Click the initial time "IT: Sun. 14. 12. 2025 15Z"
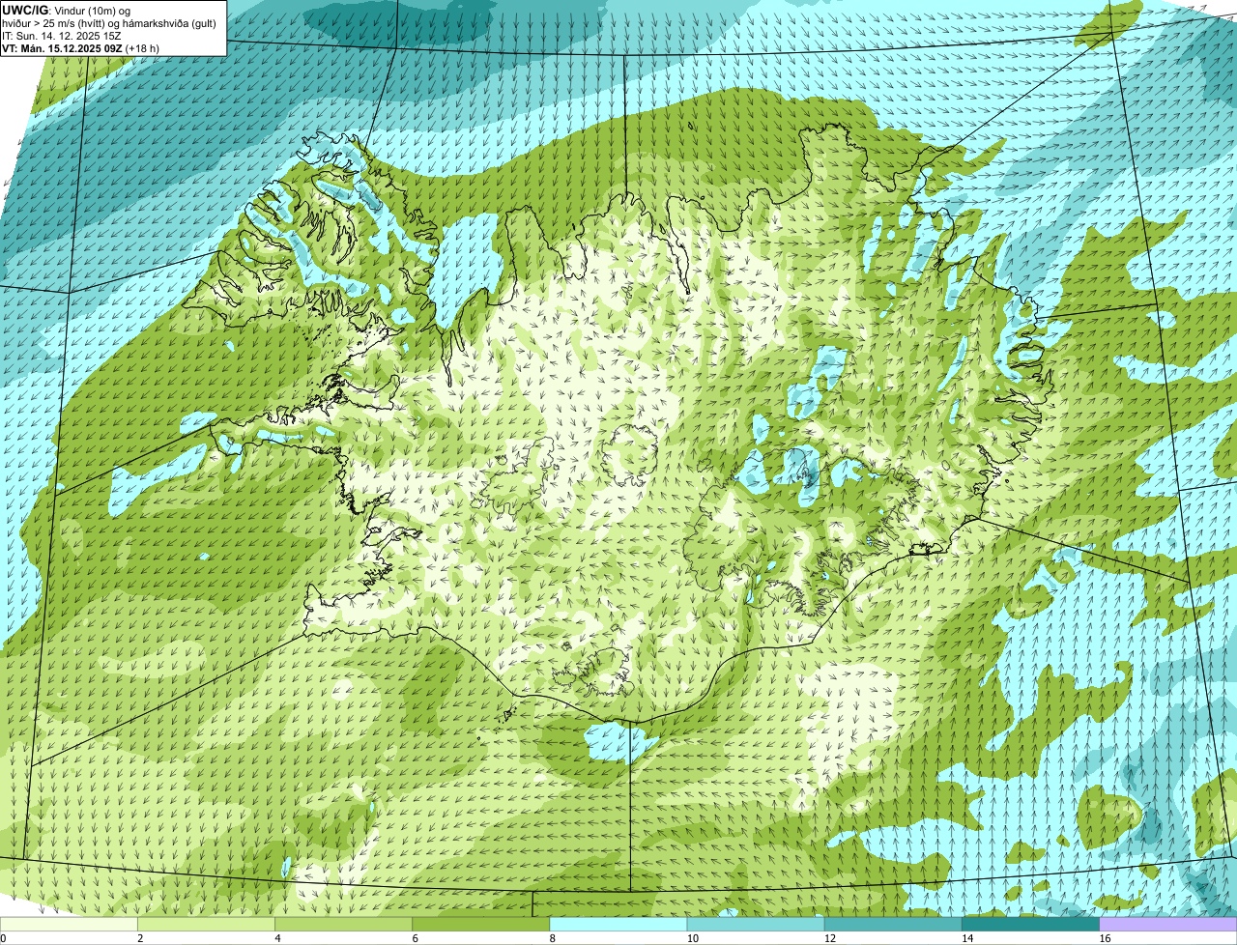Screen dimensions: 1237x945 62,36
